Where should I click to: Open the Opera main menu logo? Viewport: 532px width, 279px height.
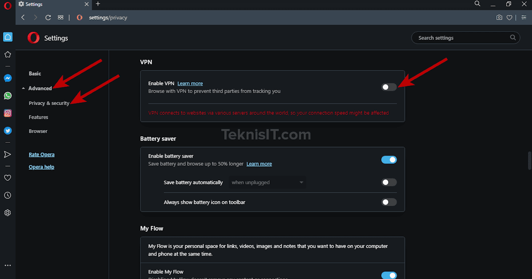(x=8, y=5)
